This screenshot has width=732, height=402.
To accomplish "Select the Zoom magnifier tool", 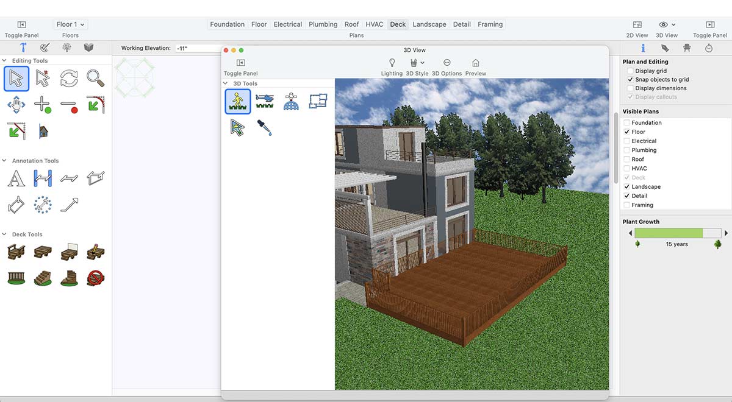I will [x=95, y=78].
